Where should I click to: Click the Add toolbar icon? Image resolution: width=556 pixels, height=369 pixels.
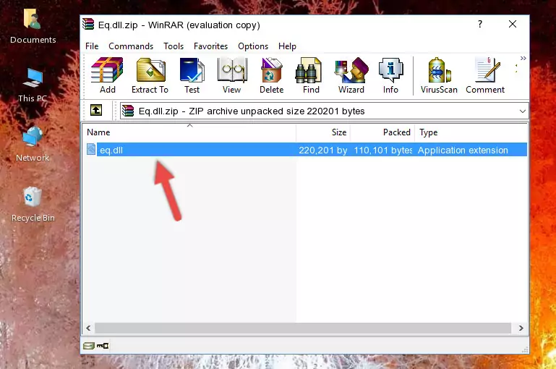point(107,75)
